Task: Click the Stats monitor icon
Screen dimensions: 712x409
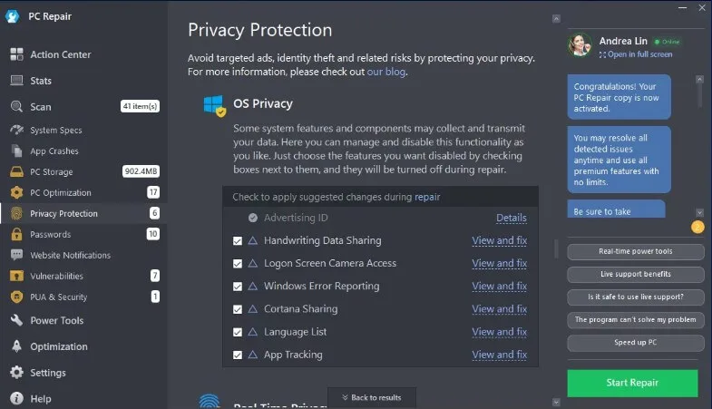Action: [x=17, y=81]
